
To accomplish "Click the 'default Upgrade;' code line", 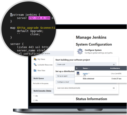I will tap(30, 31).
